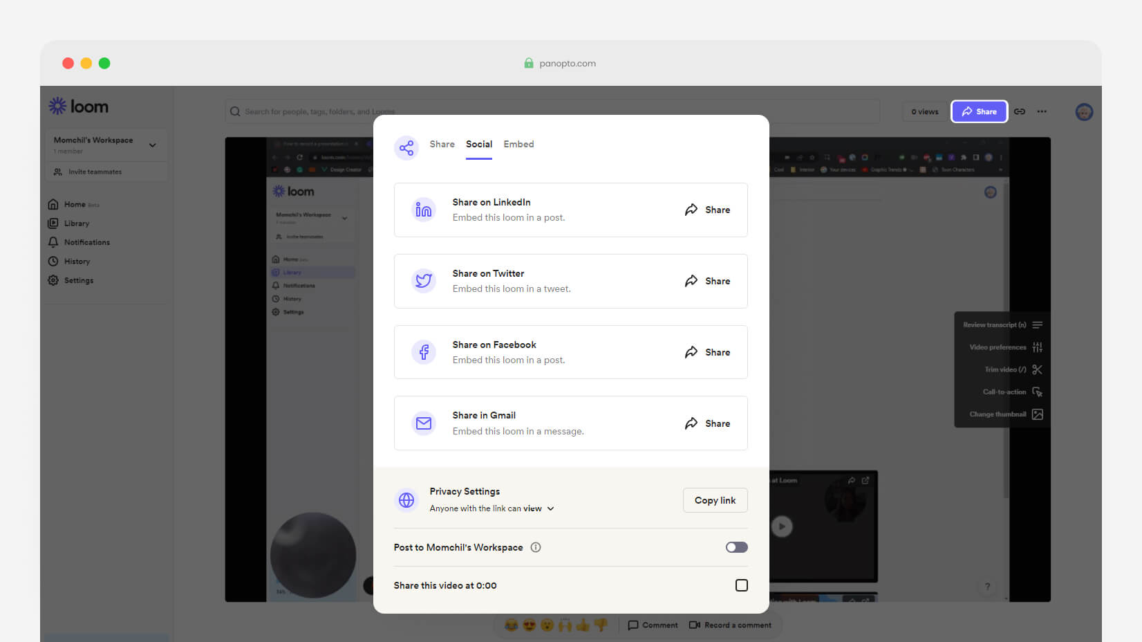The height and width of the screenshot is (642, 1142).
Task: Open Settings in sidebar
Action: point(71,280)
